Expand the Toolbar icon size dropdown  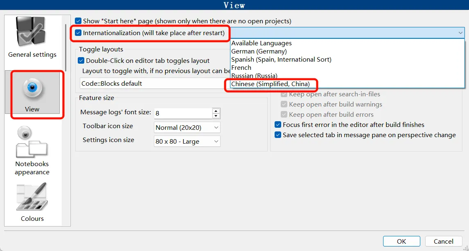pos(216,128)
